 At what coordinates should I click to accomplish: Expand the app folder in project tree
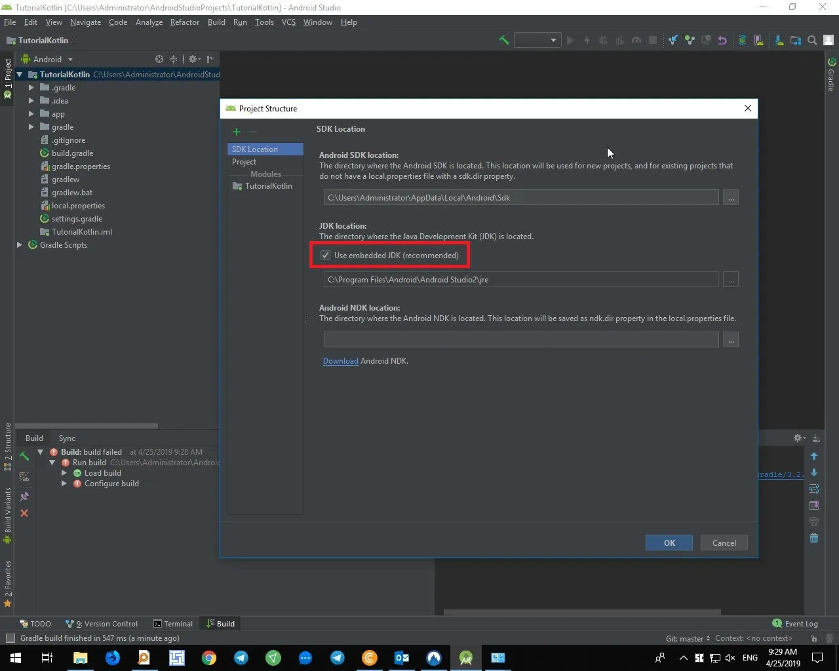pos(31,114)
